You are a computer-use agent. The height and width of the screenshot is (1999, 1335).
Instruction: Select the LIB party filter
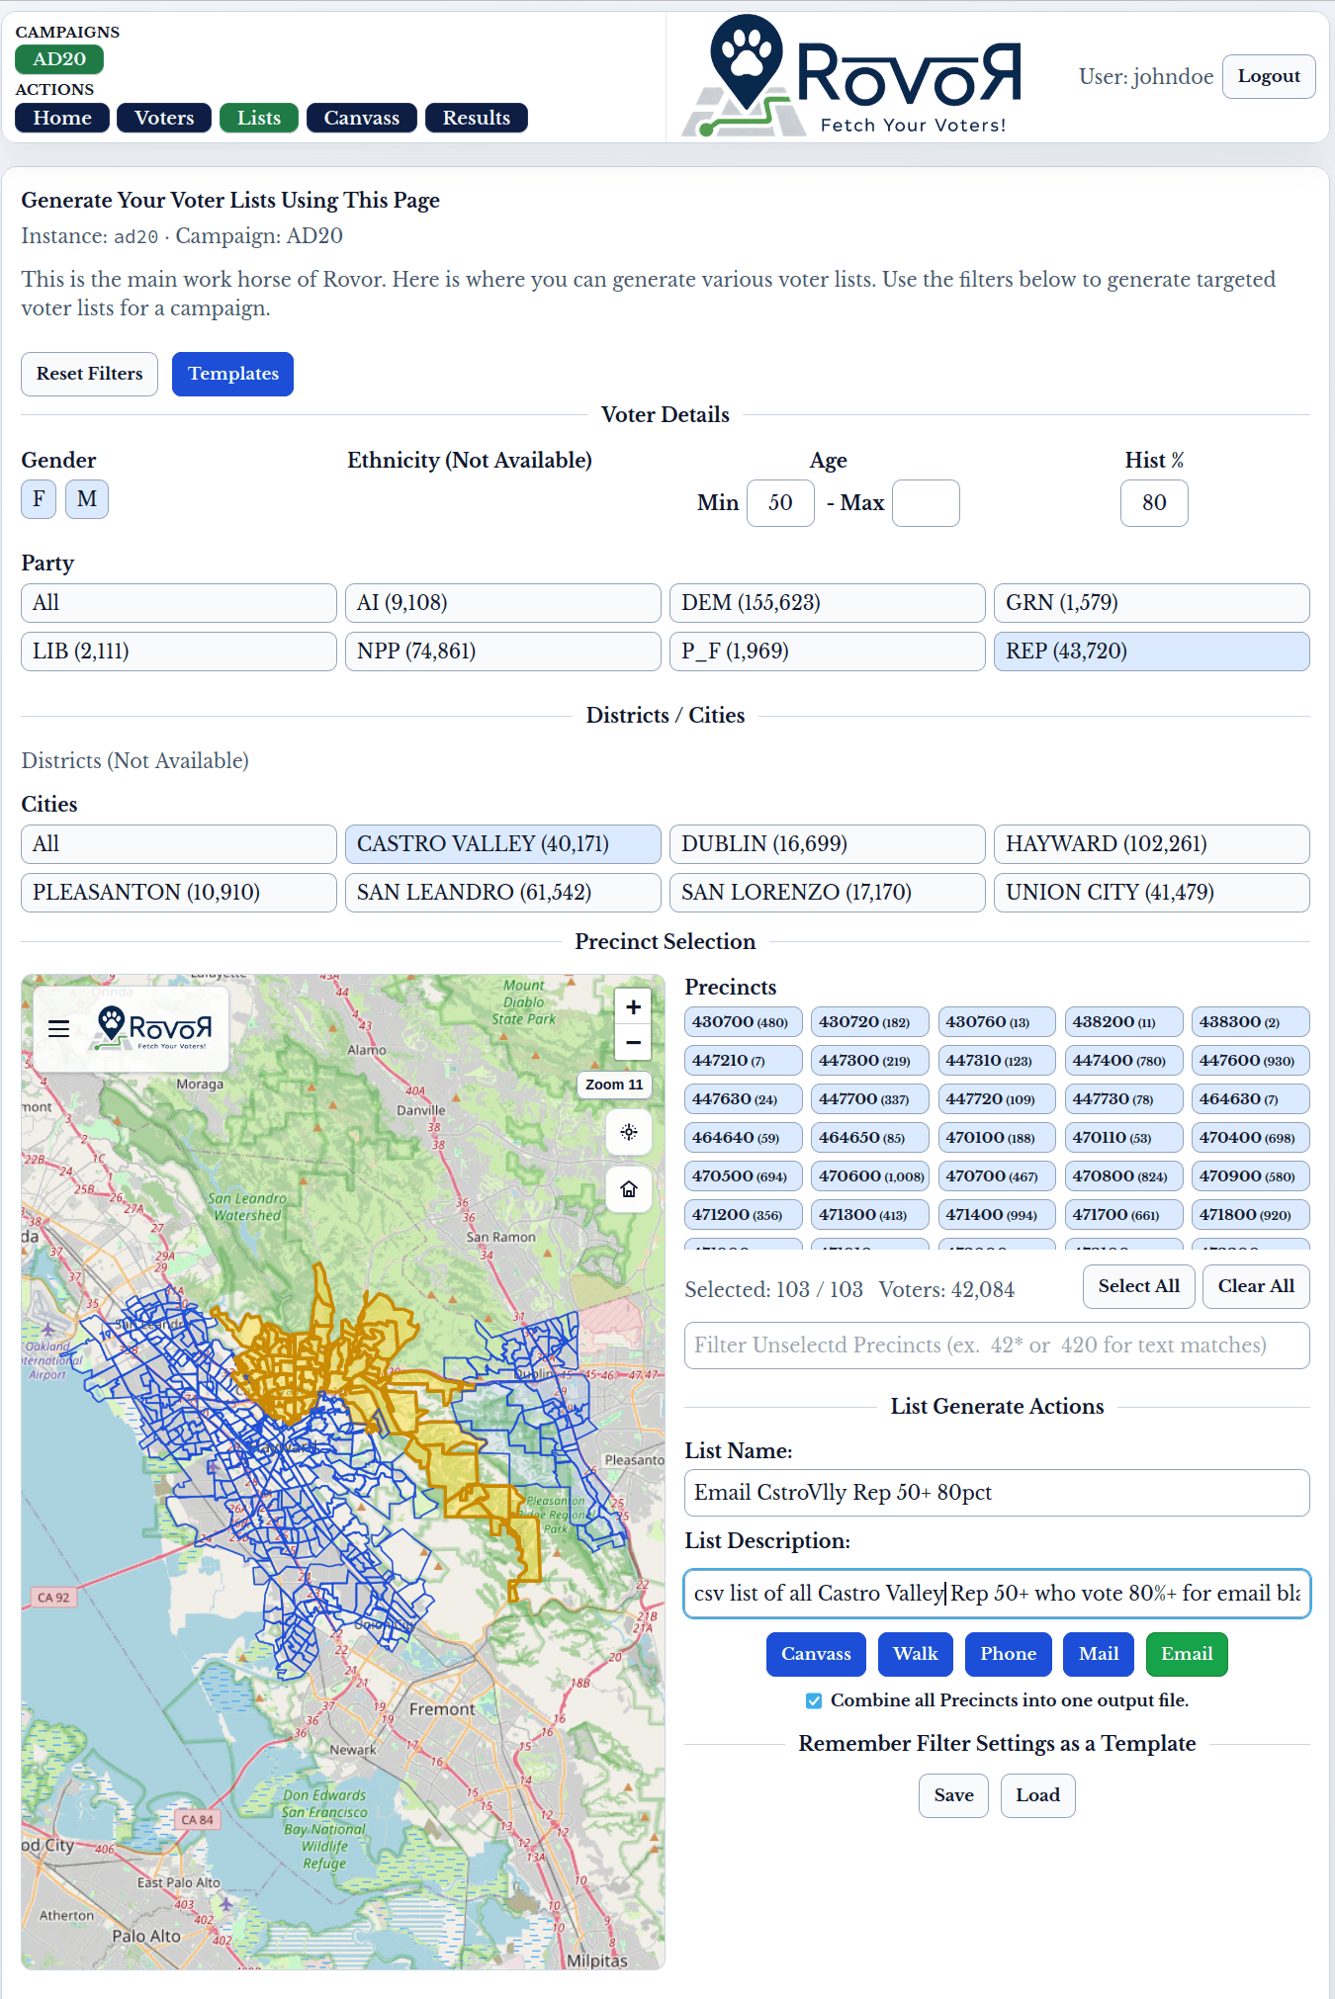178,652
